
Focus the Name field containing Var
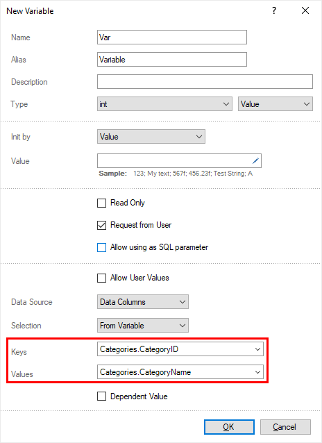(172, 37)
